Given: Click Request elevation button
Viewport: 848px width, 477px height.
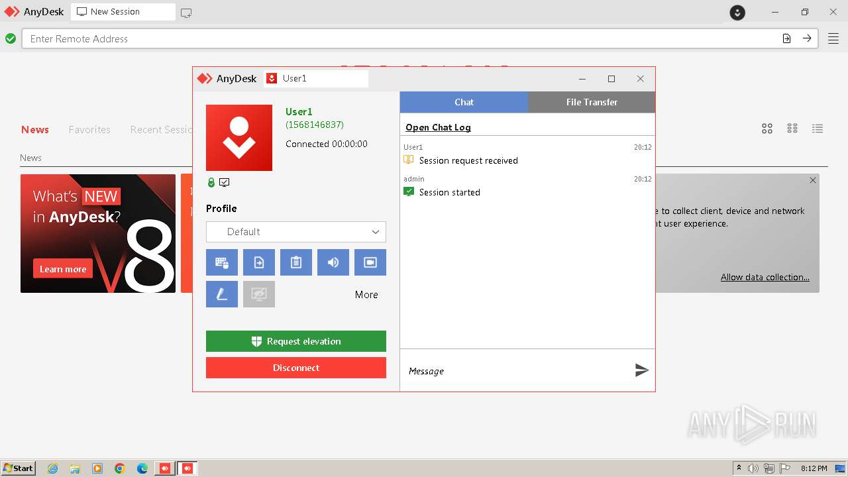Looking at the screenshot, I should coord(296,341).
